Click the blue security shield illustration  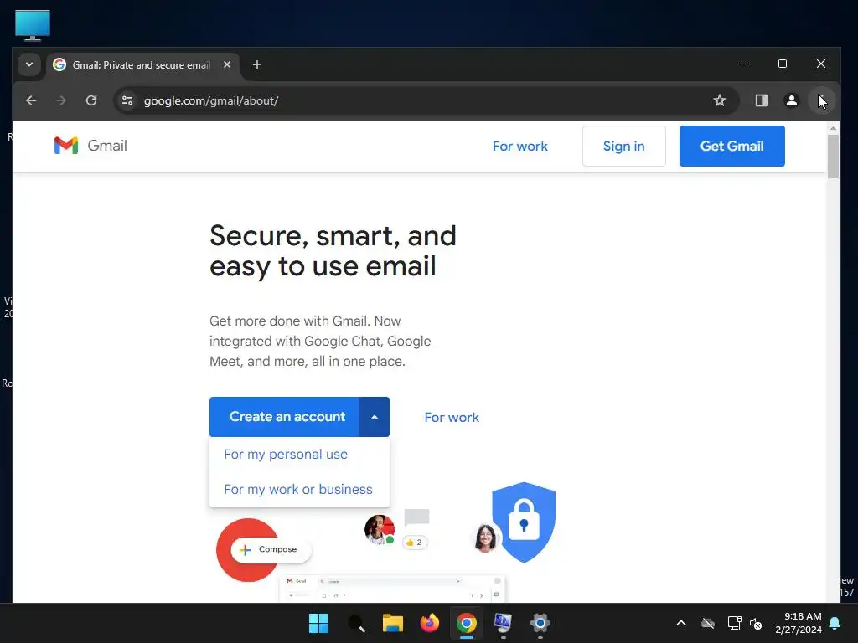(x=524, y=522)
